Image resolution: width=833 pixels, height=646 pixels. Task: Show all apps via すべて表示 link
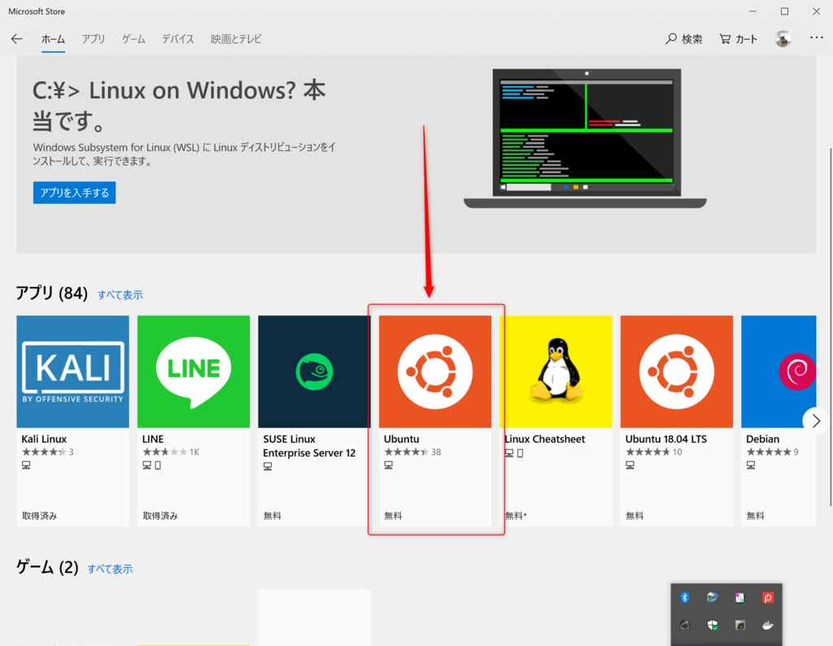pyautogui.click(x=120, y=295)
